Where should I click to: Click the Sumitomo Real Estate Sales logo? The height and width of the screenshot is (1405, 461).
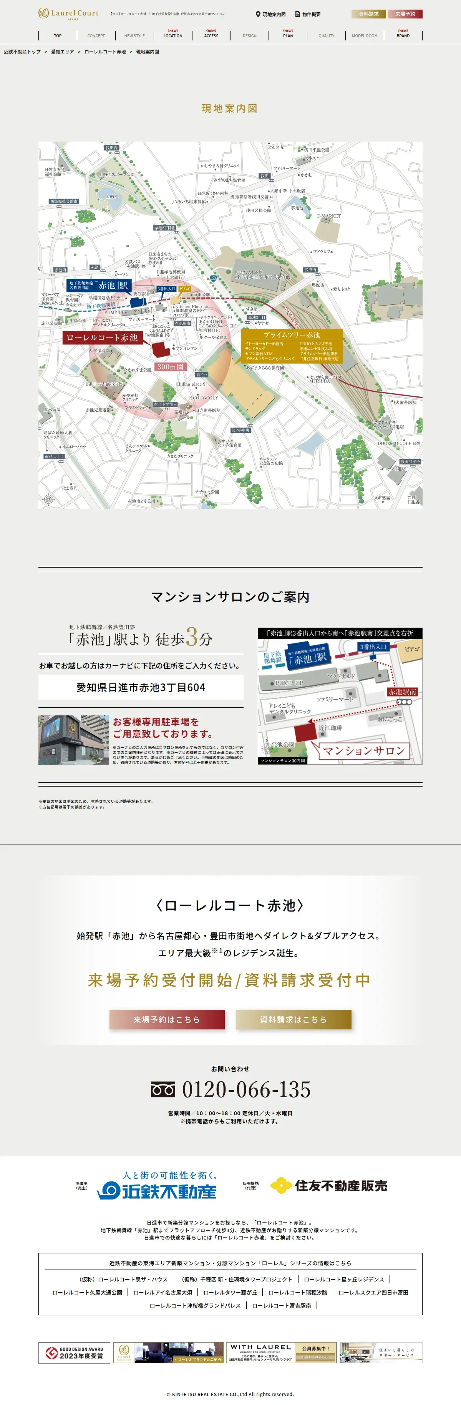coord(329,1186)
